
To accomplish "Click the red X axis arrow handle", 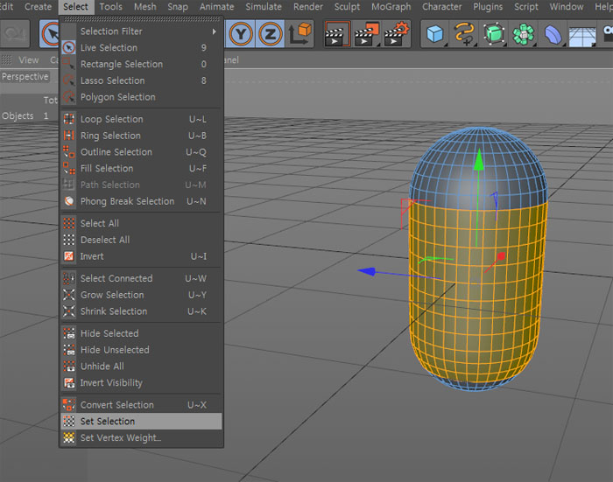I will 500,256.
